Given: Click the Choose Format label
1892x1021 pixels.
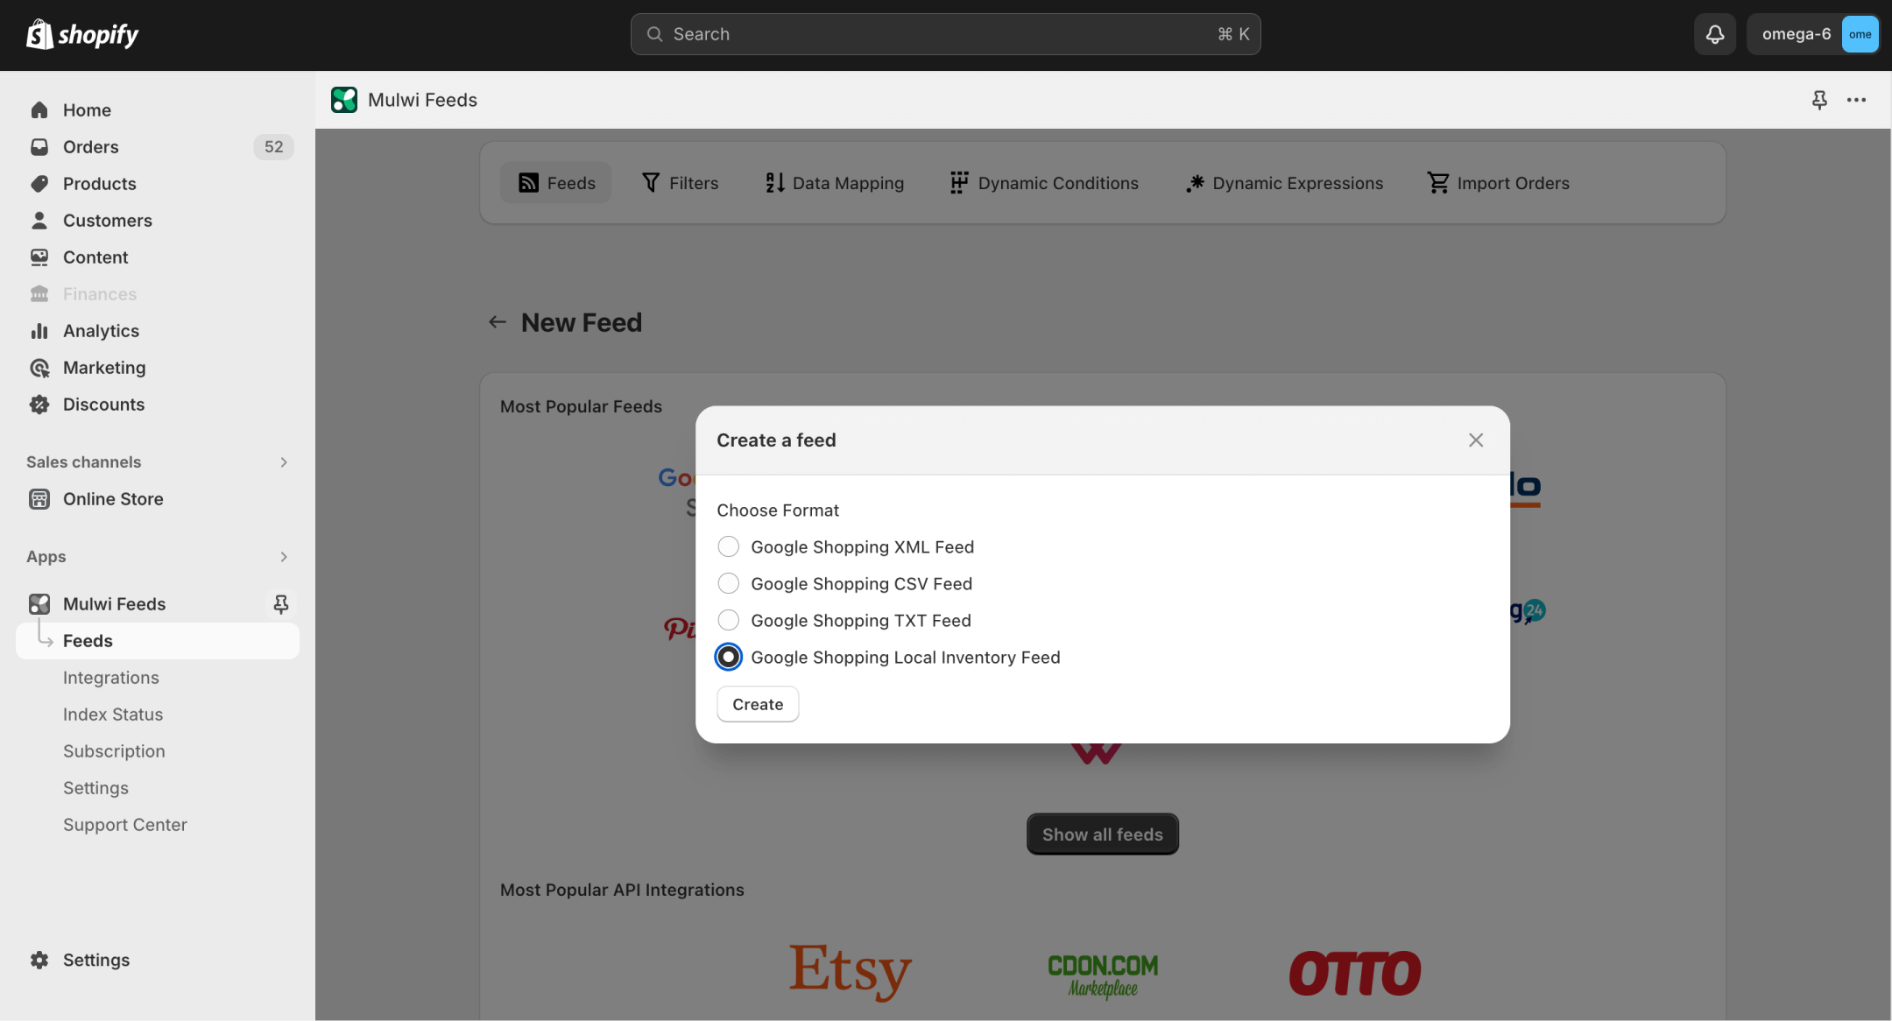Looking at the screenshot, I should [x=778, y=510].
